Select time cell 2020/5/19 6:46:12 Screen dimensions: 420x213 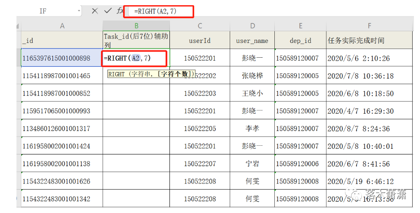pyautogui.click(x=369, y=181)
